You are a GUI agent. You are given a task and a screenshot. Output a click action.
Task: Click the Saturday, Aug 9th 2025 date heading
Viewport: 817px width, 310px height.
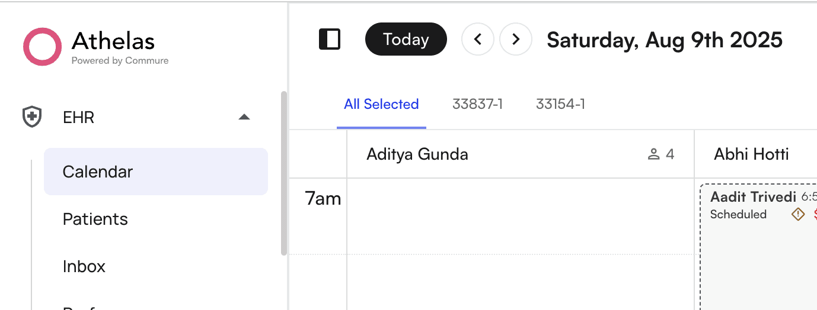664,40
